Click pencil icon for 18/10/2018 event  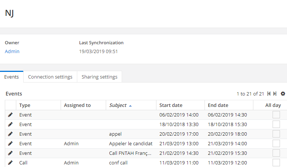click(10, 124)
